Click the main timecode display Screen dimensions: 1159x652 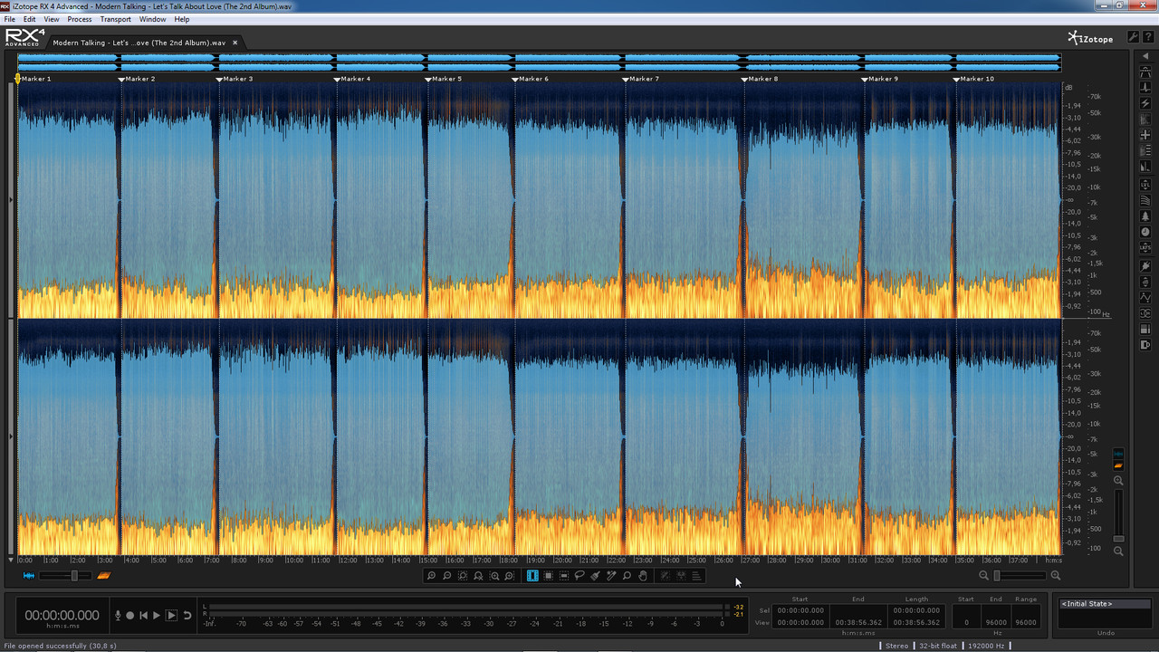pos(62,616)
